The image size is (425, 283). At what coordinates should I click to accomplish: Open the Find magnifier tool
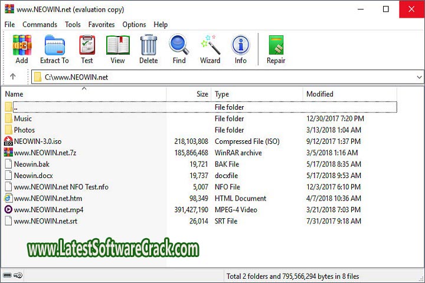179,46
